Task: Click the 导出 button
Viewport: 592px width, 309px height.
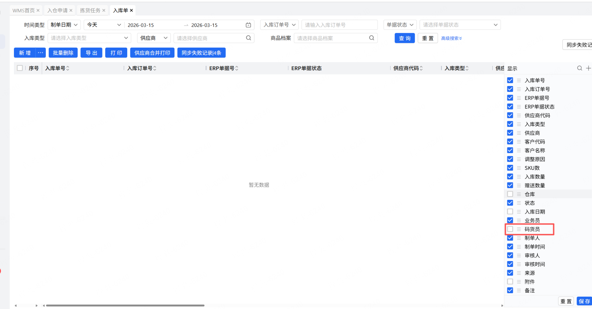Action: [91, 53]
